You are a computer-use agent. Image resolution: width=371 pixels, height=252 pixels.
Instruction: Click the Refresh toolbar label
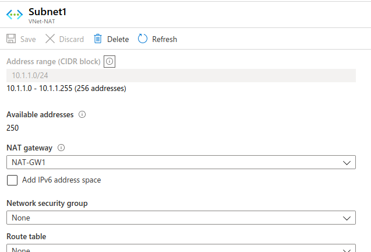(x=164, y=39)
